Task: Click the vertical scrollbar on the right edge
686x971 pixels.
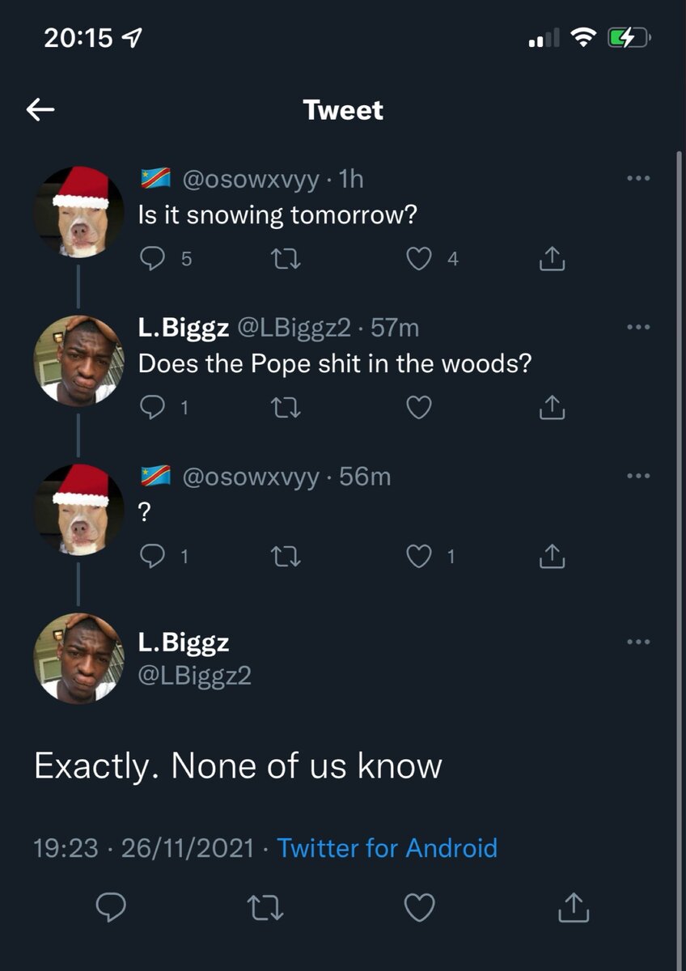Action: tap(678, 485)
